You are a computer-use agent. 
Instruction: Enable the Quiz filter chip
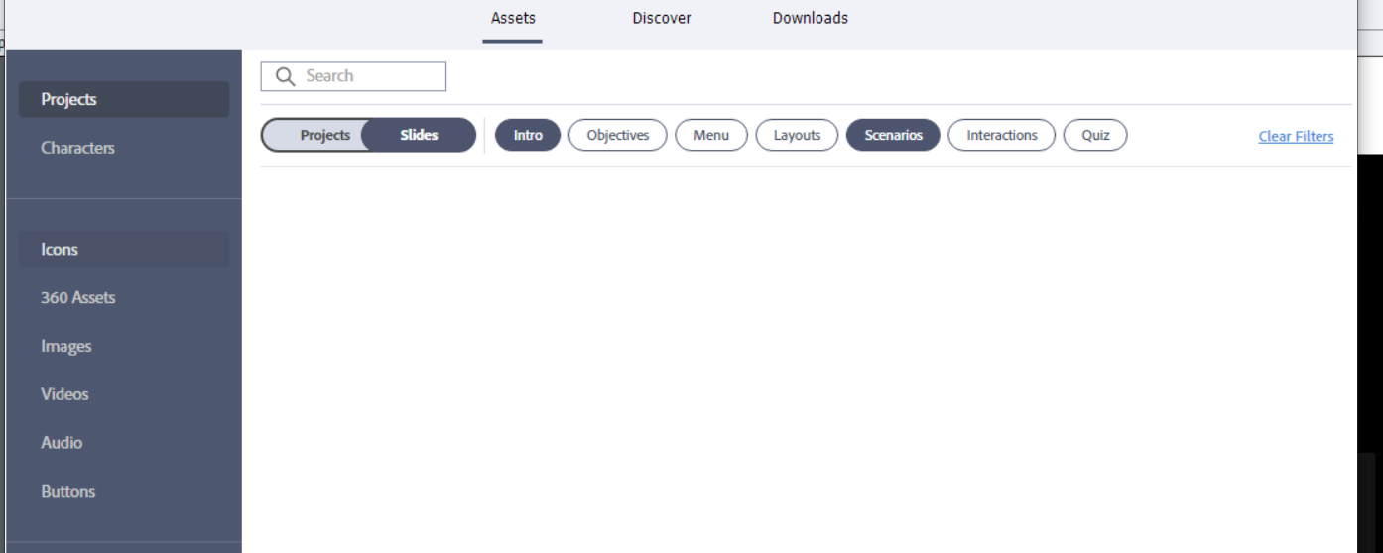[1095, 135]
